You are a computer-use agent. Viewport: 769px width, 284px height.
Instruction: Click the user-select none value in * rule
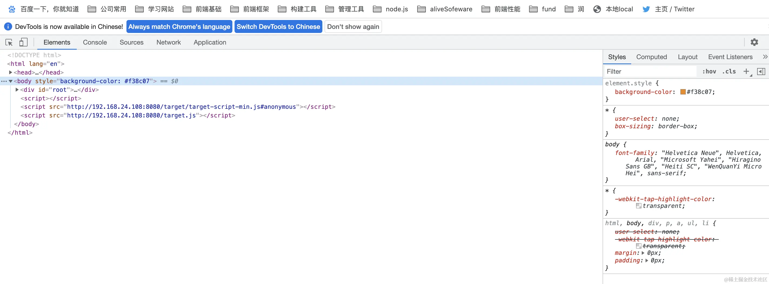[x=668, y=119]
